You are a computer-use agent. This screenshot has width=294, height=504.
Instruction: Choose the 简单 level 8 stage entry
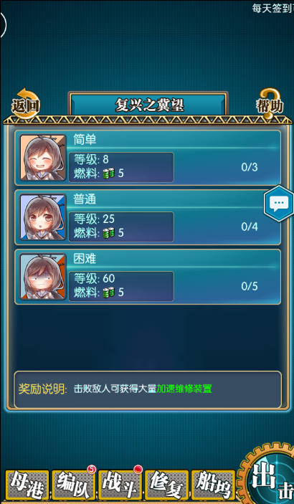(x=148, y=158)
